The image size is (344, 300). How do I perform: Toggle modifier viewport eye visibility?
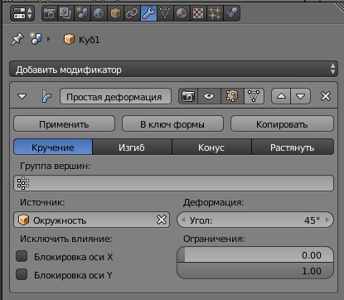pos(209,96)
